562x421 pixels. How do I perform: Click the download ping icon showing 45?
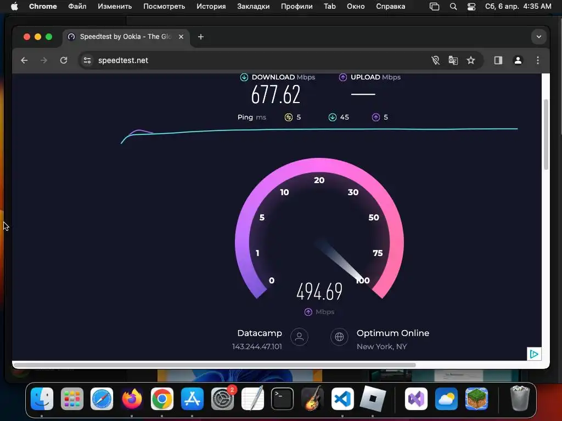click(x=333, y=117)
